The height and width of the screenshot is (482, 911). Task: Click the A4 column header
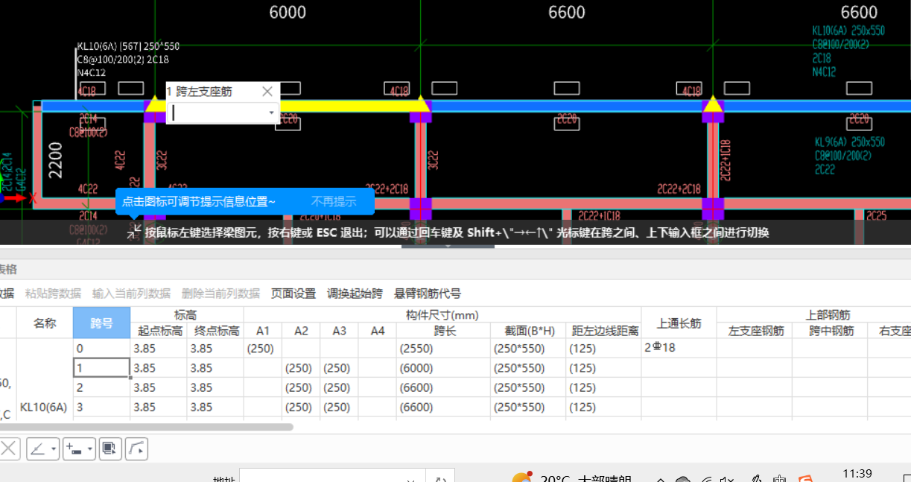(x=377, y=331)
